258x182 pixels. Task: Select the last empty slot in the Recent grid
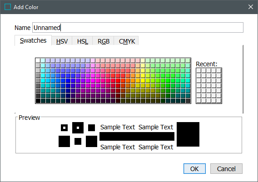(219, 101)
